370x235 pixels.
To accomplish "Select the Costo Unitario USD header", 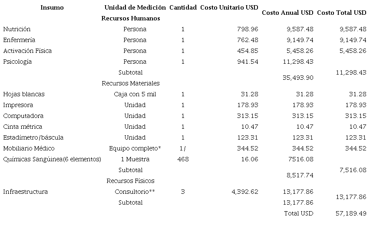I will tap(229, 7).
